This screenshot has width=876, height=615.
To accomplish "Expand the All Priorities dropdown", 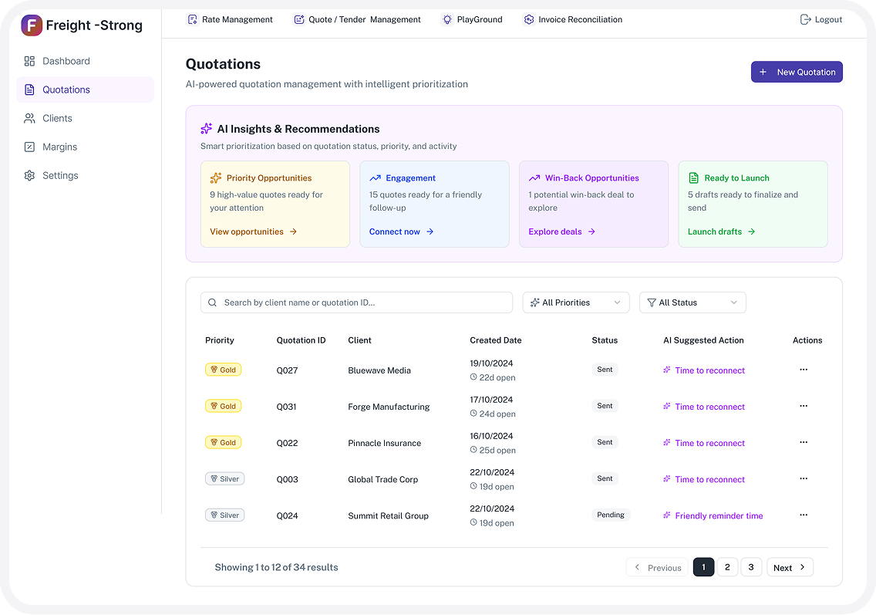I will [x=575, y=302].
